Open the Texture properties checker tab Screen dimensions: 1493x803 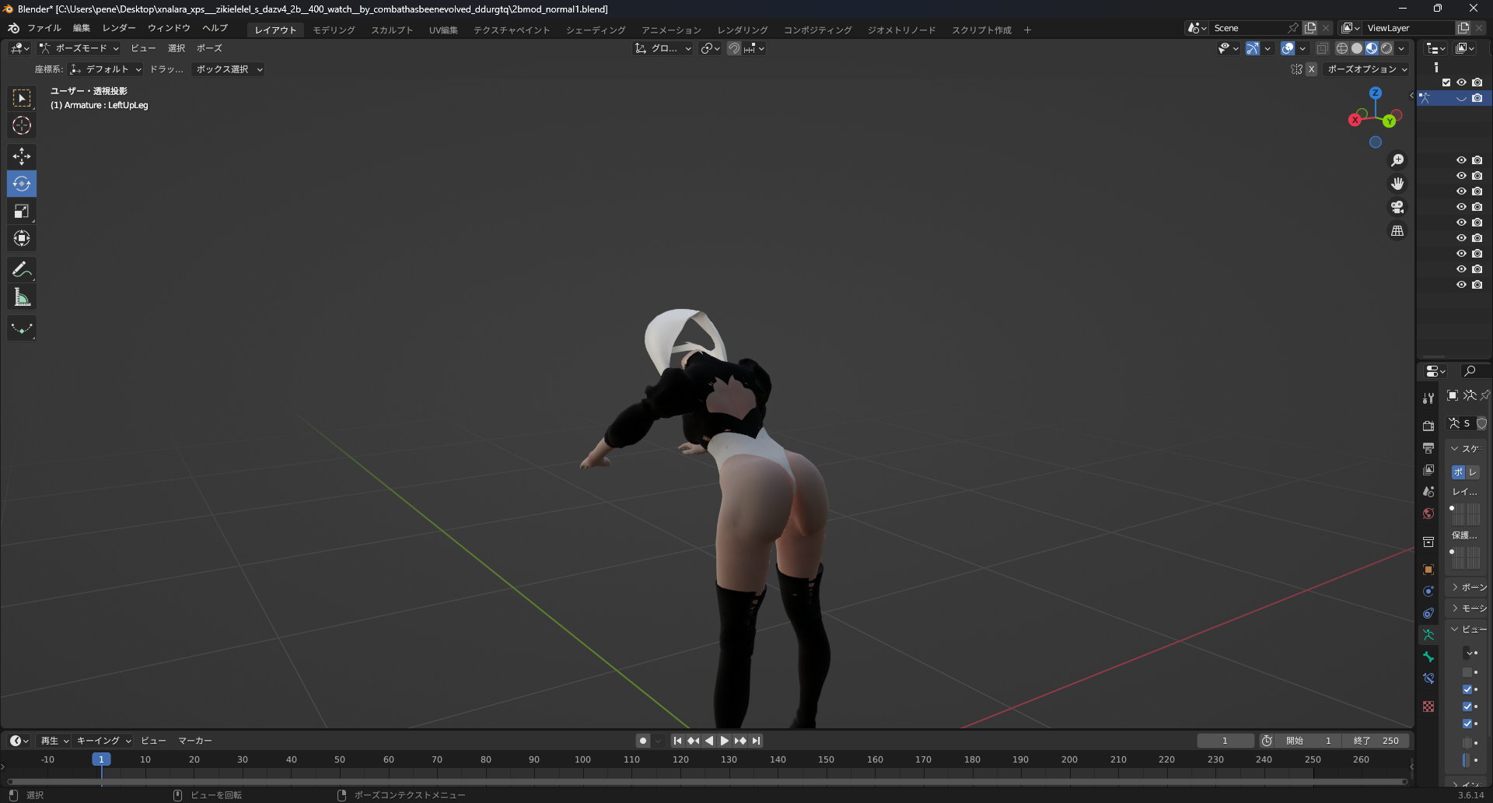pos(1428,707)
